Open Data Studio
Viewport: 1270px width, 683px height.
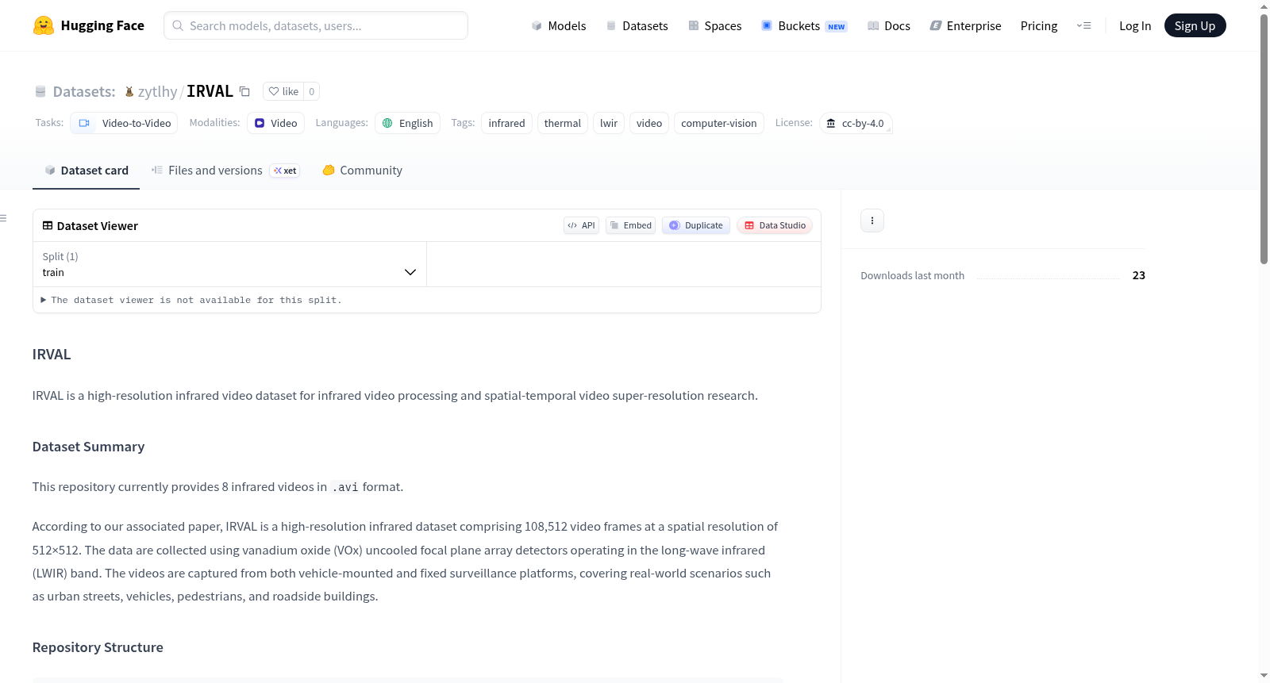pos(775,225)
